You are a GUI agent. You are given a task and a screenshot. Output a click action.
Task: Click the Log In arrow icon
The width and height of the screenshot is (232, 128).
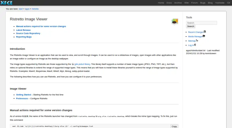[x=195, y=45]
